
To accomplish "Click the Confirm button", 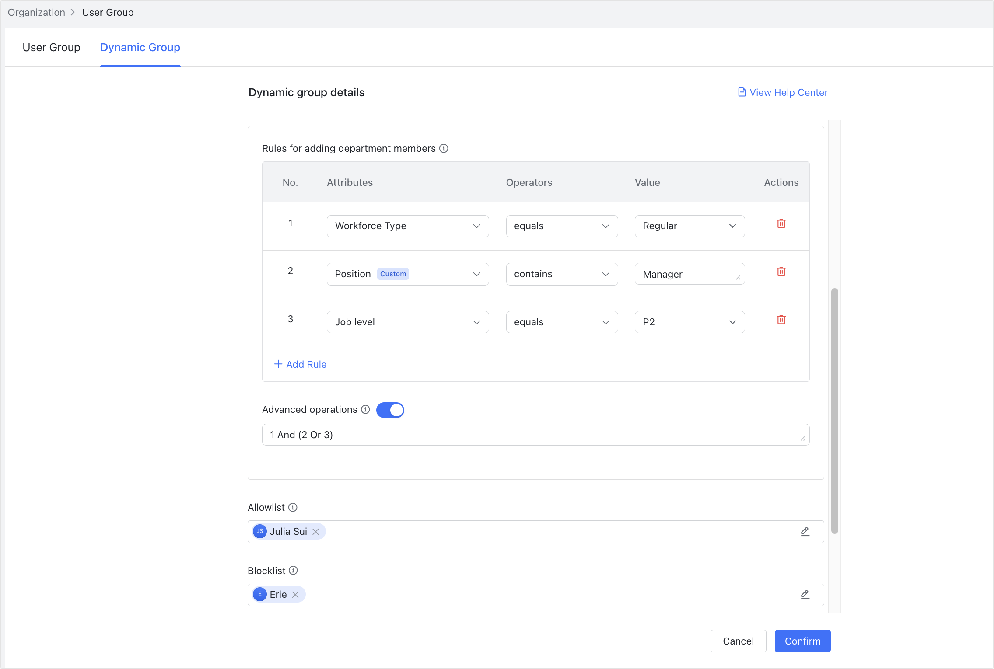I will [802, 641].
